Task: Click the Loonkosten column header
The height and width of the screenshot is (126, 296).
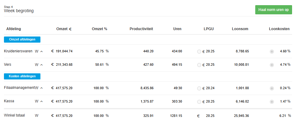Action: 279,29
